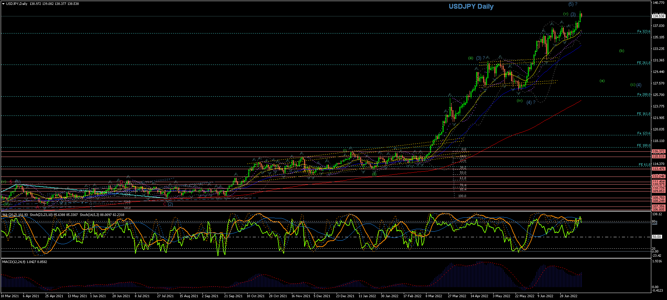Click the blue (4) projection label
The height and width of the screenshot is (300, 667).
point(639,85)
